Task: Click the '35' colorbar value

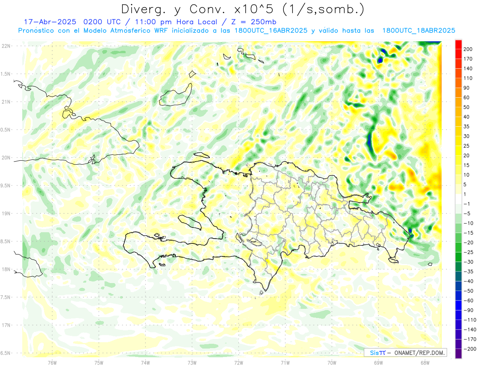Action: (467, 127)
